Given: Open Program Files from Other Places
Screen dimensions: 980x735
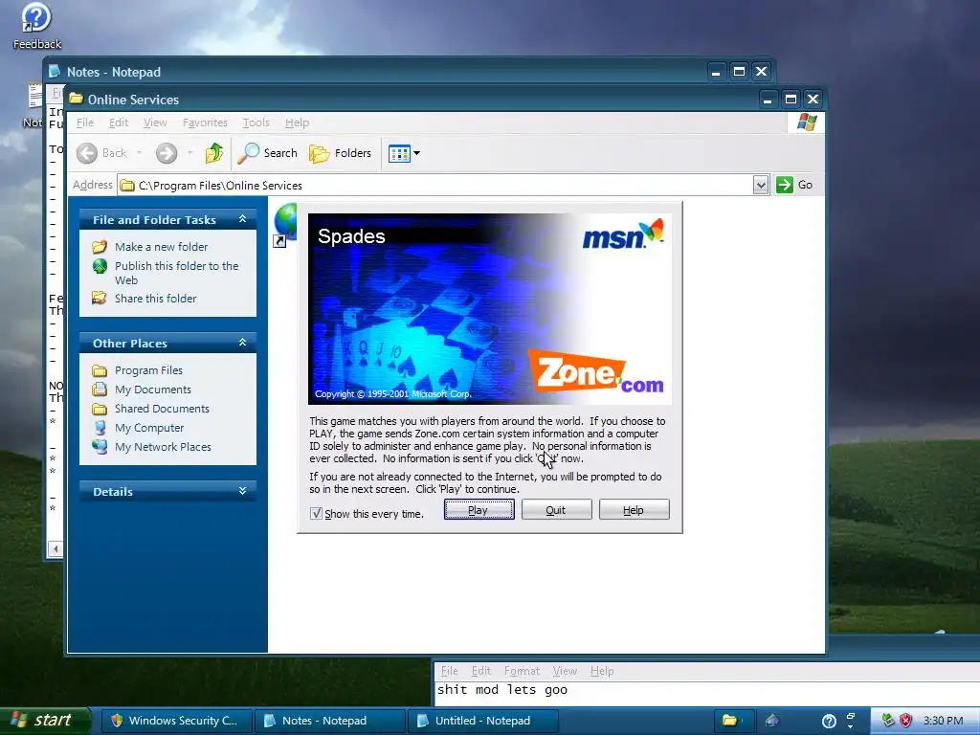Looking at the screenshot, I should pos(148,370).
